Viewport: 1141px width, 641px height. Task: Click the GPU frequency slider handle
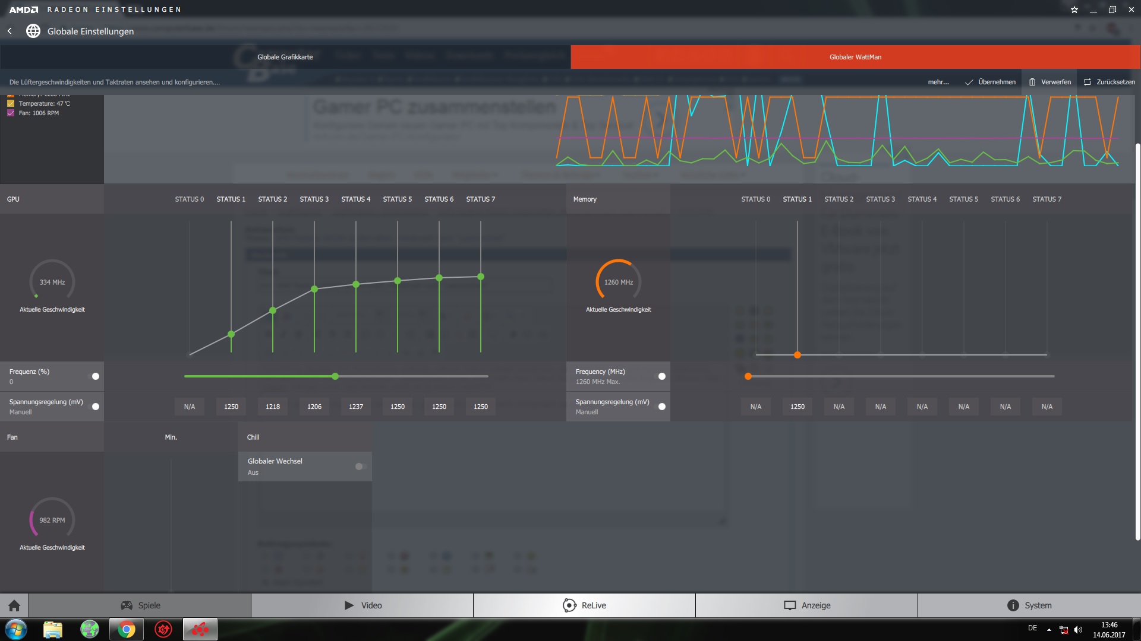click(335, 376)
